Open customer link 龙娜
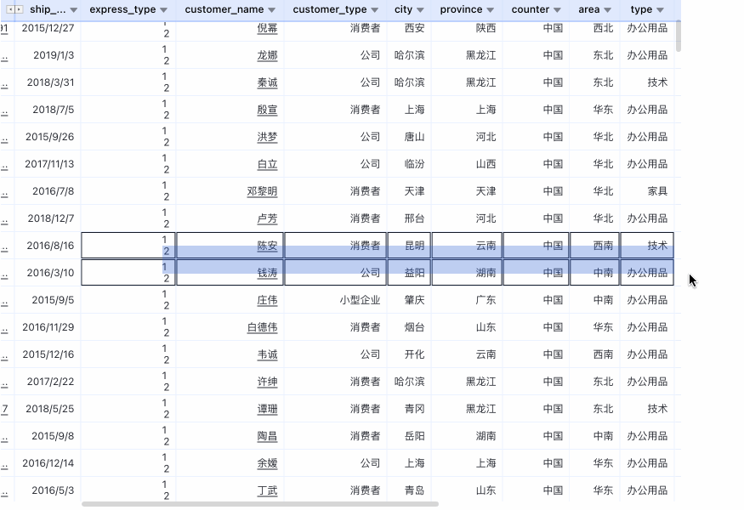 (267, 55)
